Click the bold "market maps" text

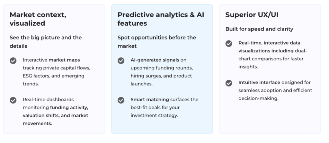tap(64, 60)
